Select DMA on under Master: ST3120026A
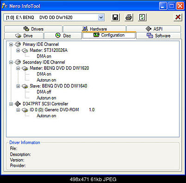 tap(44, 56)
